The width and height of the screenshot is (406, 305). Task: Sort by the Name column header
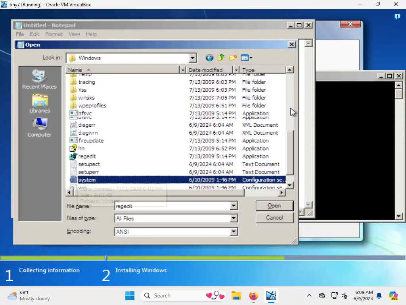tap(123, 70)
